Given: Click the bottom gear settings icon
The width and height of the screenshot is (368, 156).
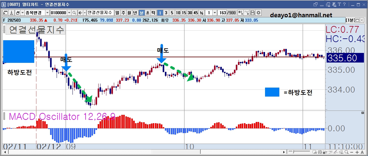Looking at the screenshot, I should [320, 152].
